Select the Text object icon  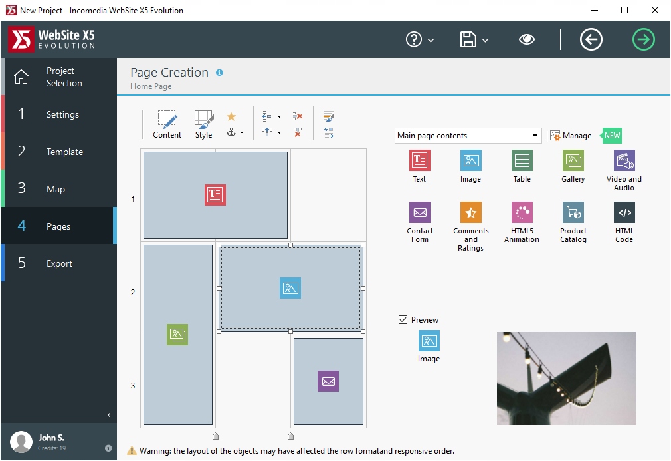(419, 160)
